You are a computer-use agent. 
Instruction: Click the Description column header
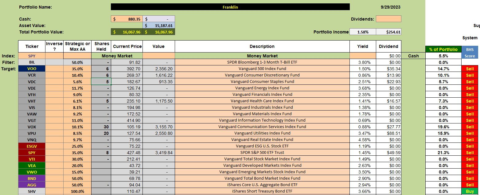(x=262, y=46)
